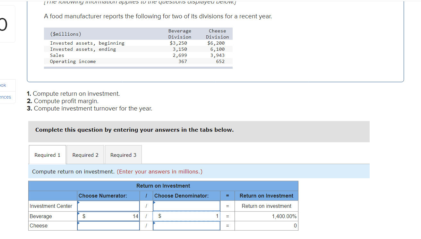Open the Required 2 tab
The width and height of the screenshot is (421, 239).
[x=85, y=155]
